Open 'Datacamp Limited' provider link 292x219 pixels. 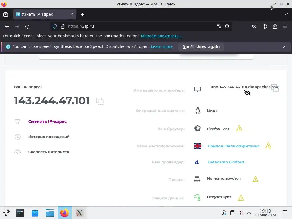226,162
